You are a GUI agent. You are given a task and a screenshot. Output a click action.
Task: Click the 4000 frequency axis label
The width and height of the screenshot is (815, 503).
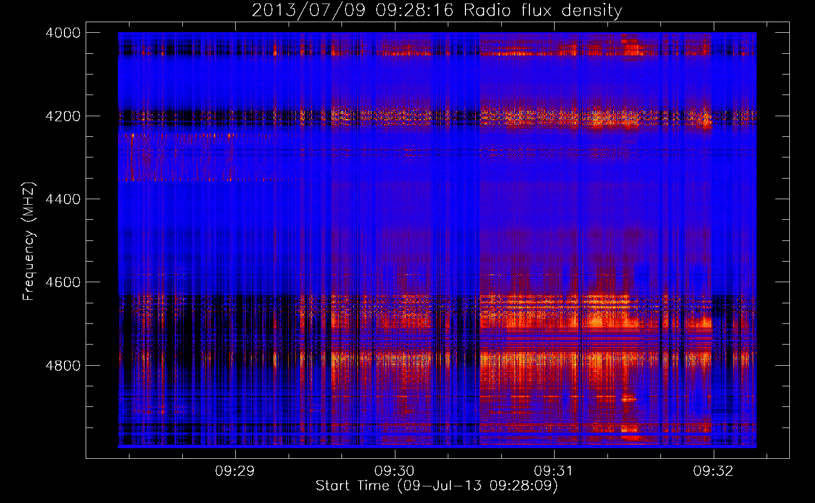pos(63,33)
